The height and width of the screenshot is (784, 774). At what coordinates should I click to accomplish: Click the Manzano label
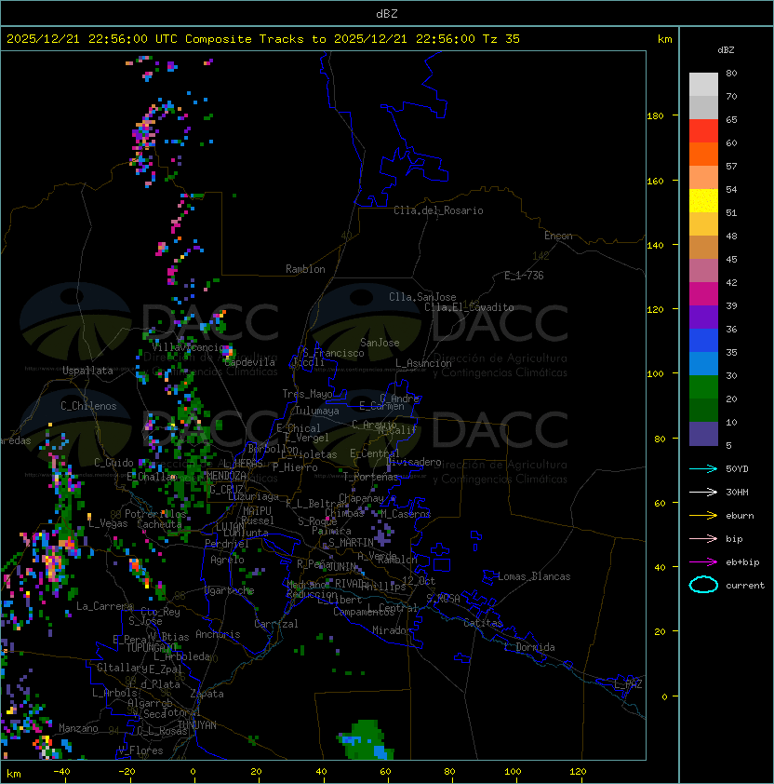click(x=78, y=728)
